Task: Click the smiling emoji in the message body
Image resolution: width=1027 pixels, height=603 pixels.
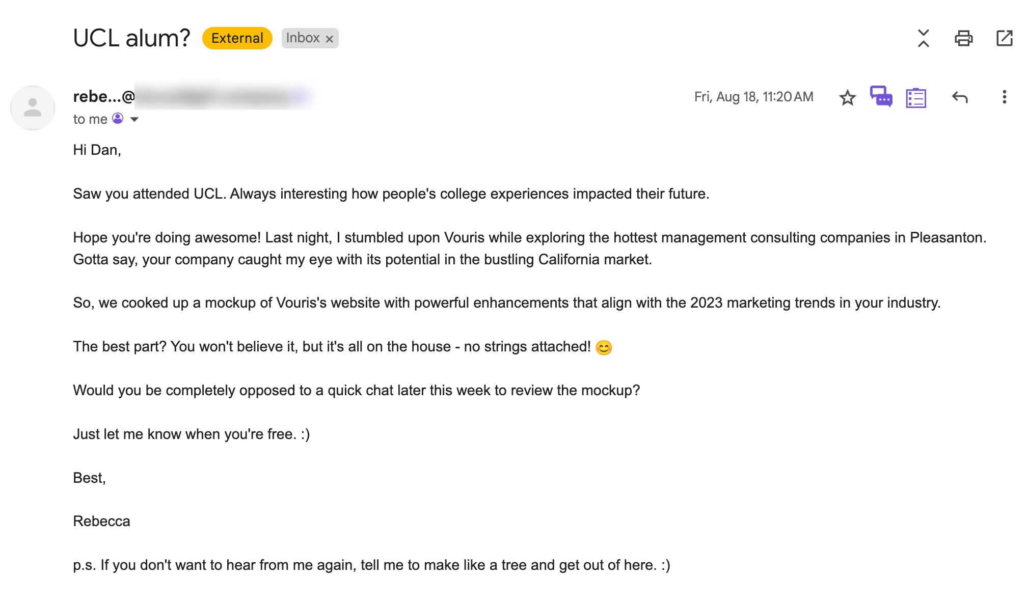Action: 604,347
